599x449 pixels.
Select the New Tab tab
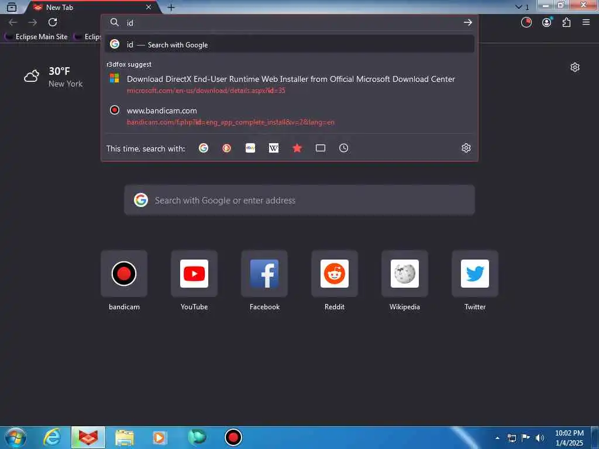click(x=92, y=7)
